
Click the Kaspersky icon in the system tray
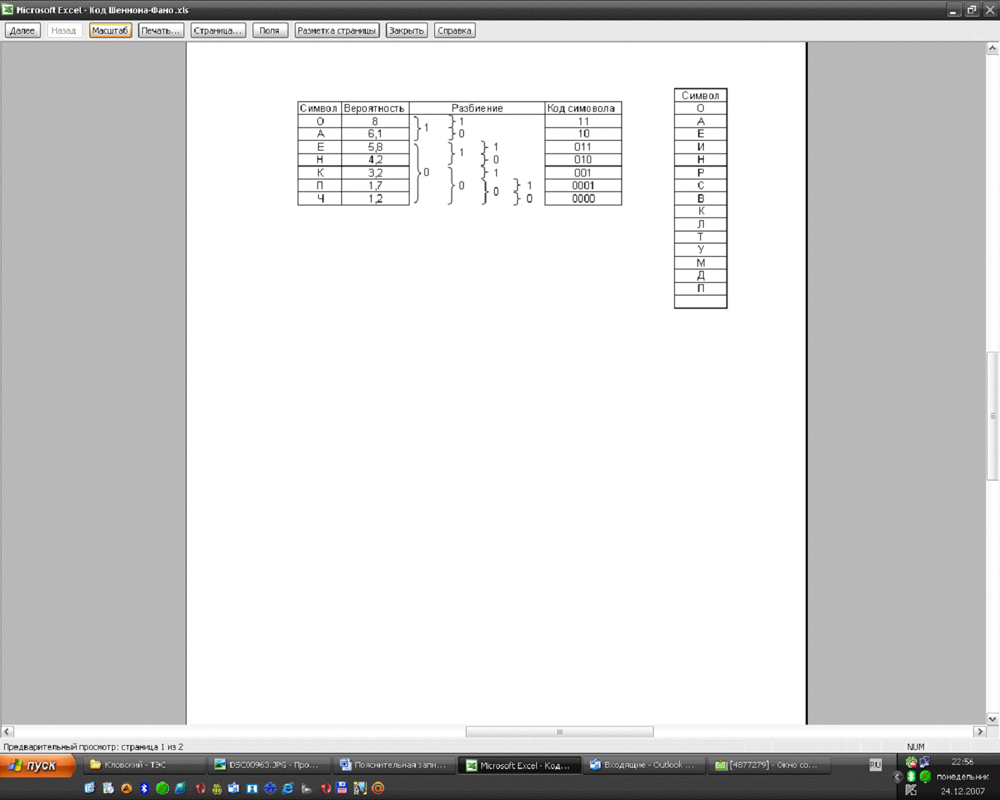(911, 790)
